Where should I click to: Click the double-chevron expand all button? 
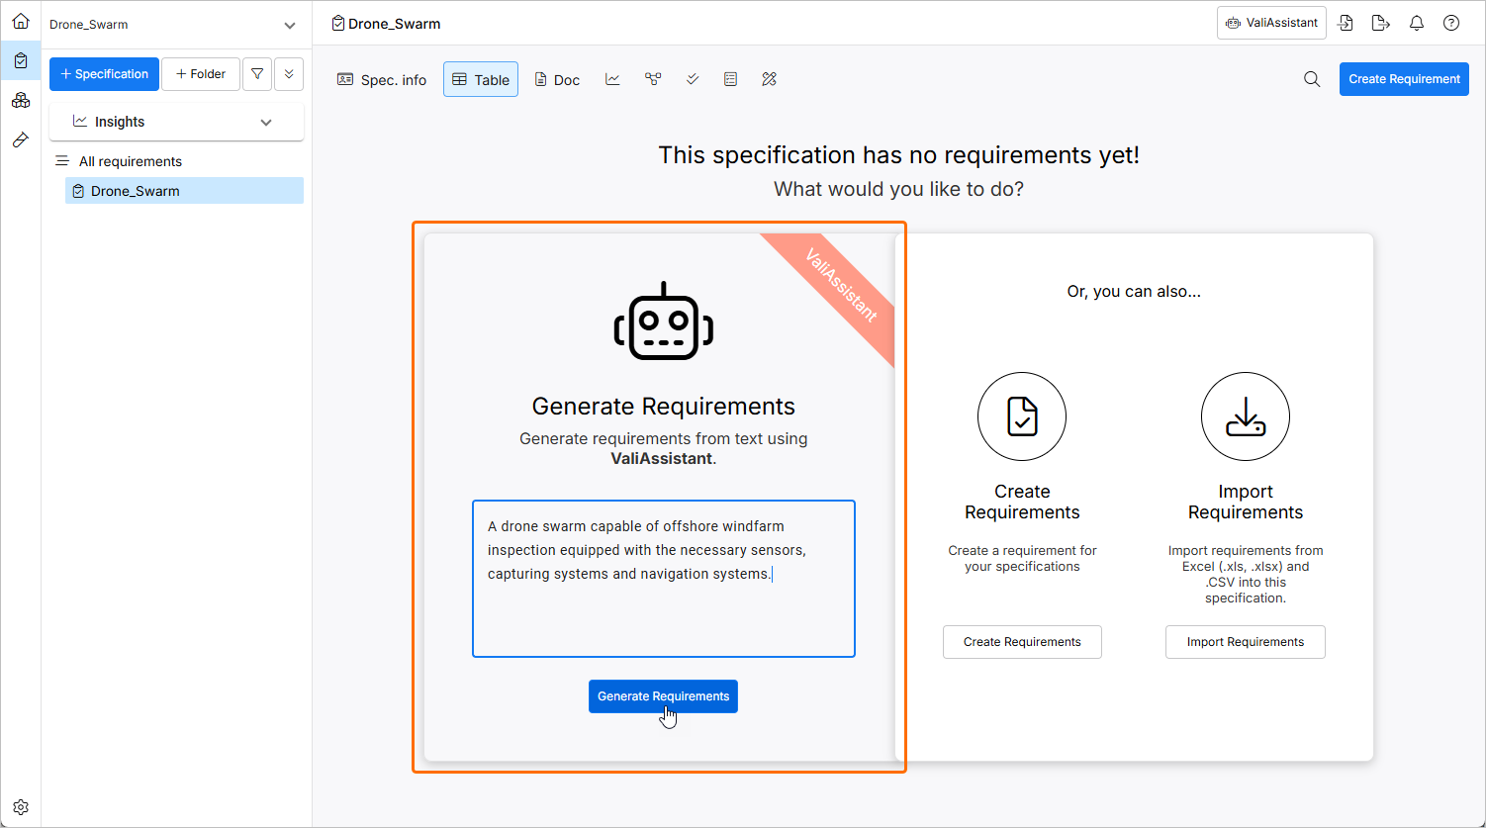point(289,74)
